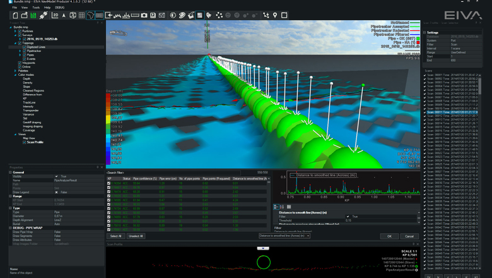Click the OK button

click(389, 236)
